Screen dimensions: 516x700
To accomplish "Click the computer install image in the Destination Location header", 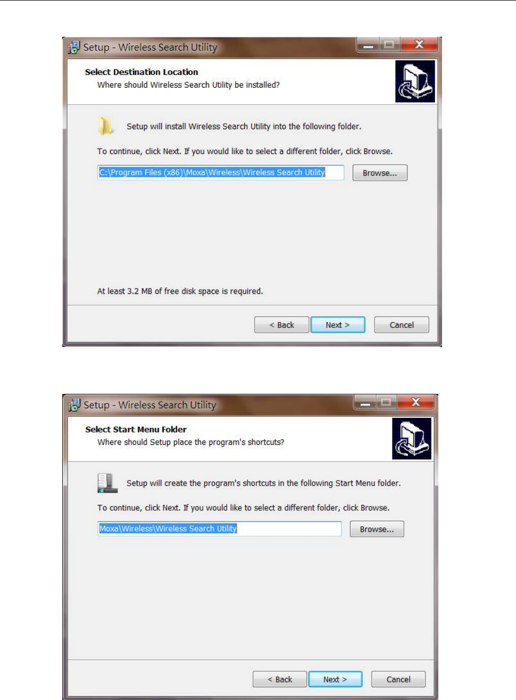I will [415, 81].
